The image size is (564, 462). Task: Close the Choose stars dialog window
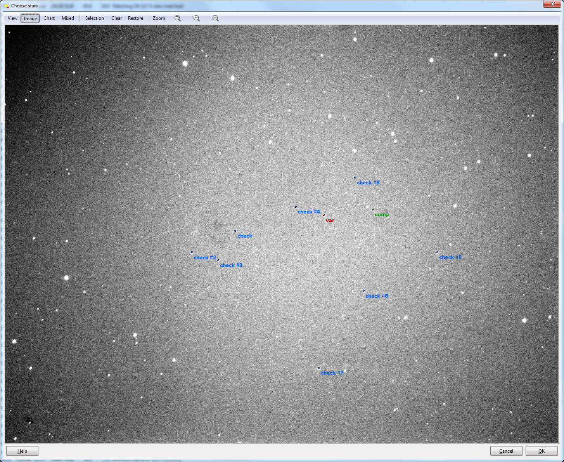pyautogui.click(x=552, y=4)
